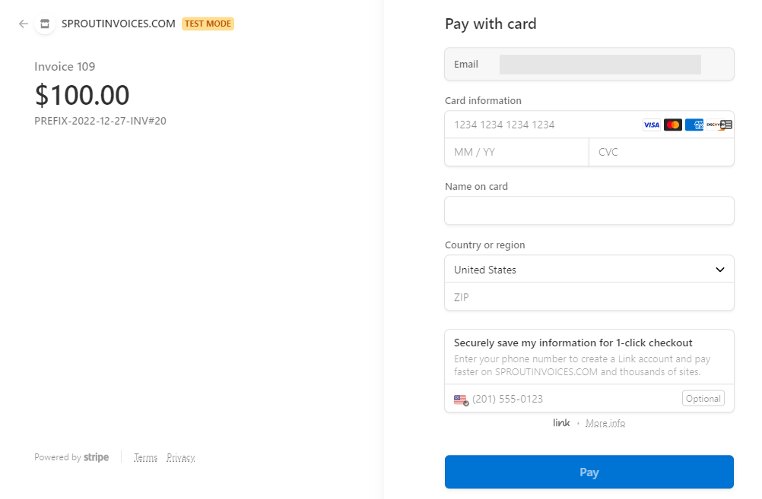The width and height of the screenshot is (762, 499).
Task: Focus the Name on card field
Action: pos(589,210)
